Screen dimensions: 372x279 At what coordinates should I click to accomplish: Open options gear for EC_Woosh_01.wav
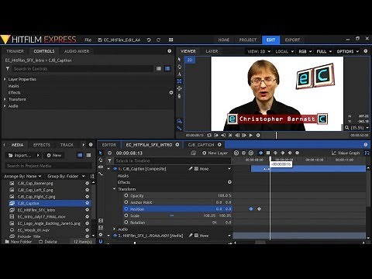(x=87, y=230)
